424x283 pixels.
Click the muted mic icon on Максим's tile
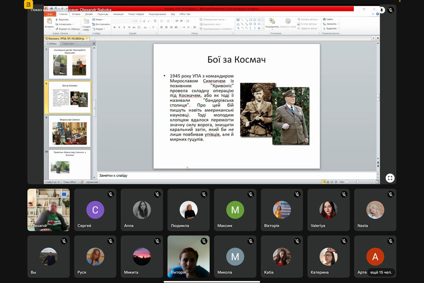pyautogui.click(x=251, y=194)
